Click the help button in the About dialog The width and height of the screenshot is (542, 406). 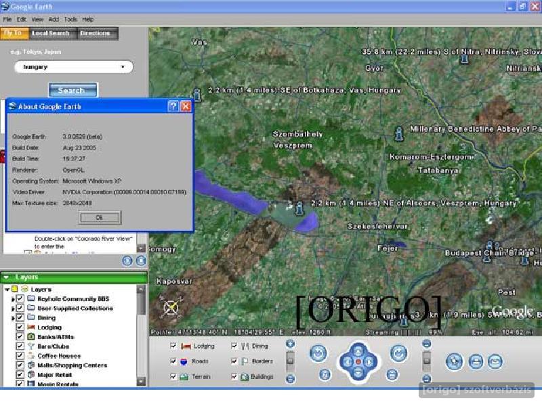point(173,106)
